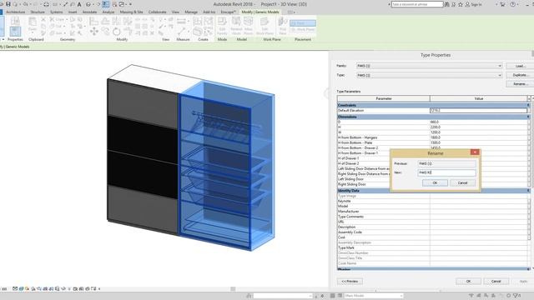Open the ribbon panel display dropdown after Modify tab
The image size is (534, 300).
coord(291,12)
